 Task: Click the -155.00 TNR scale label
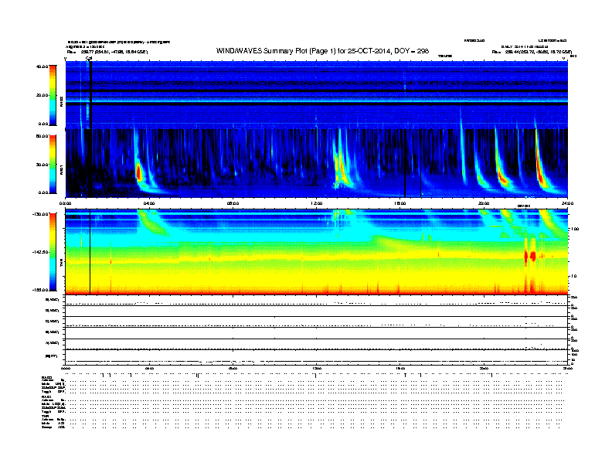pos(41,290)
